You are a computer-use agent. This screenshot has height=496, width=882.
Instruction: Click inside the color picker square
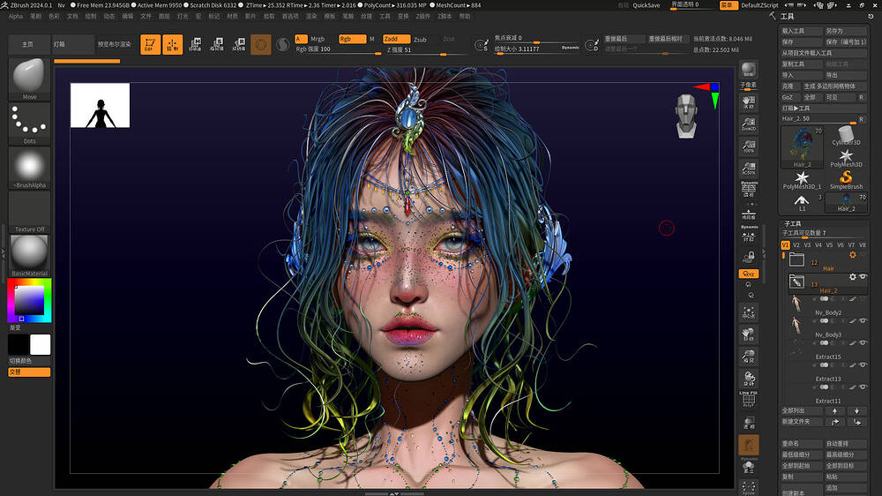point(28,302)
